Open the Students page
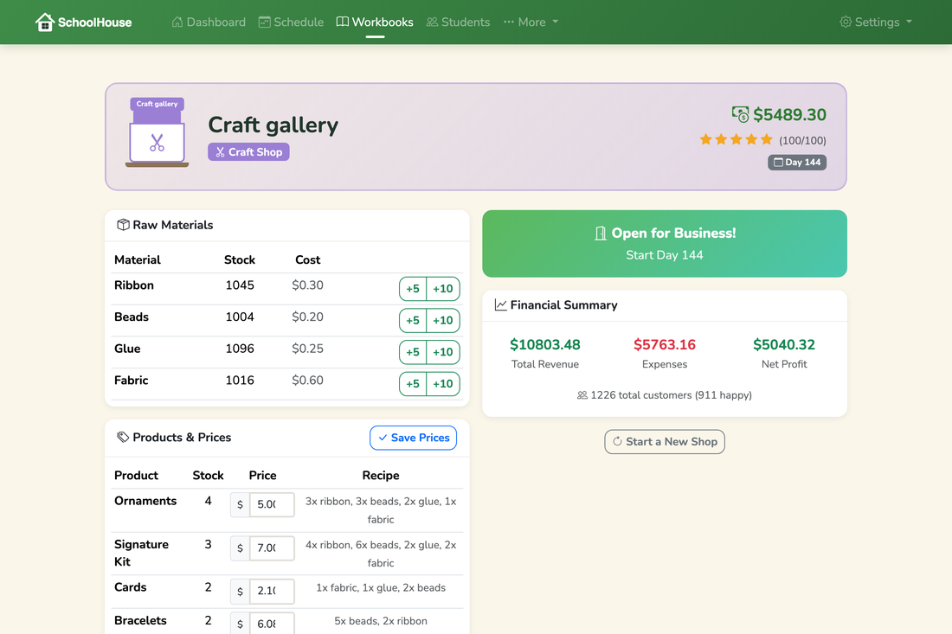Screen dimensions: 952x634 tap(459, 22)
